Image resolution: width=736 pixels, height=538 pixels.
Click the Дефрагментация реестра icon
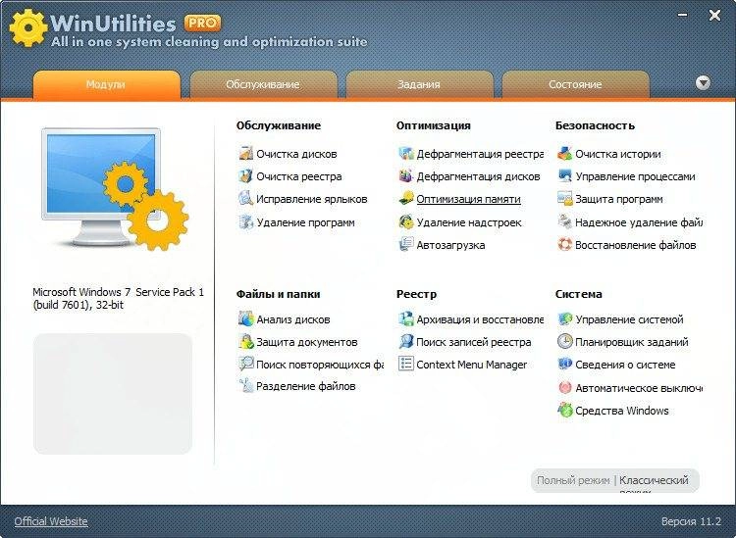point(406,153)
